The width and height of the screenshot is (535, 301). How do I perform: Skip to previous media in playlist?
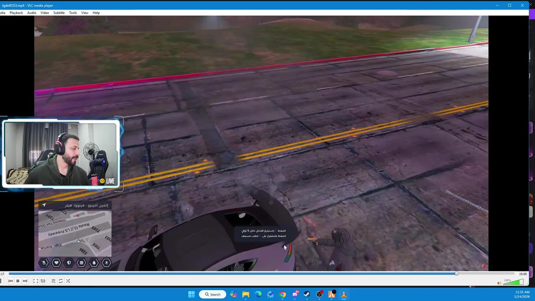[10, 281]
